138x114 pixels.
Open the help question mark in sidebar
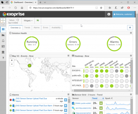click(x=3, y=58)
